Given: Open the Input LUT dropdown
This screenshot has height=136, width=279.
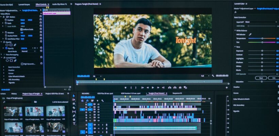Looking at the screenshot, I should (263, 22).
